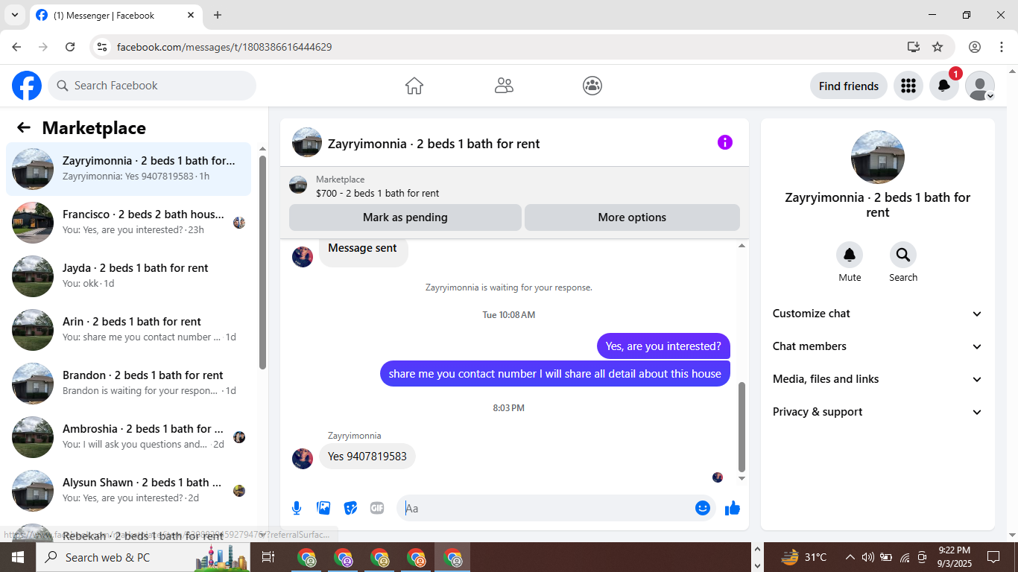Search in conversation magnifier icon
The image size is (1018, 572).
(x=903, y=255)
